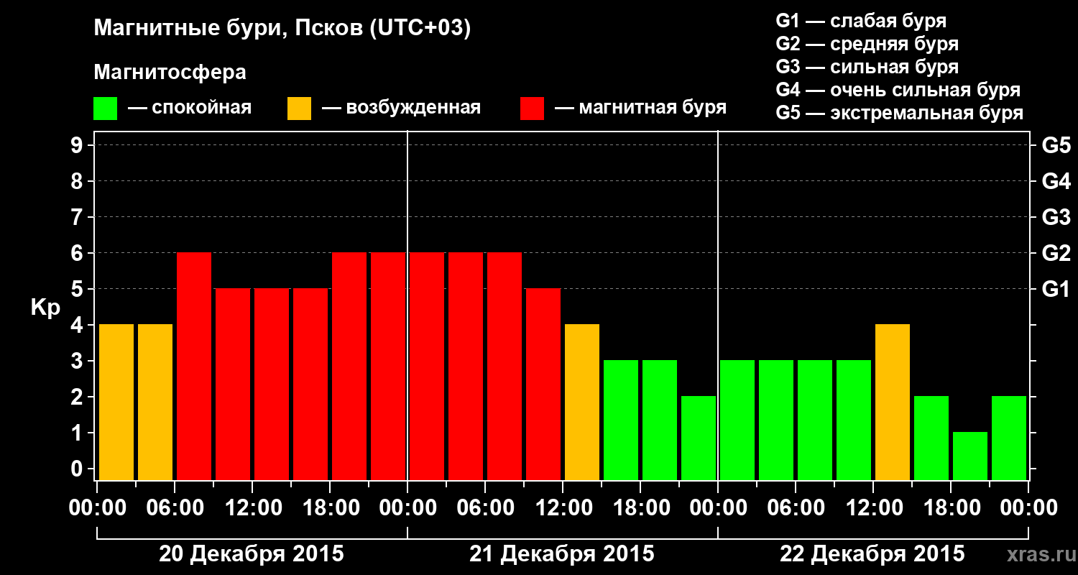This screenshot has height=575, width=1078.
Task: Click the 'G1' label on right axis
Action: click(1056, 289)
